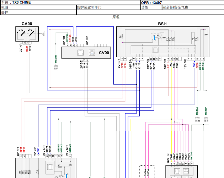
Task: Click the 范围 row label
Action: 5,7
